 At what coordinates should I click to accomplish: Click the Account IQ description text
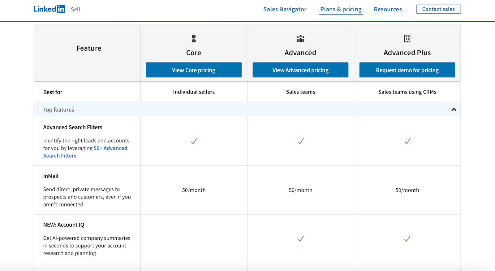[87, 246]
